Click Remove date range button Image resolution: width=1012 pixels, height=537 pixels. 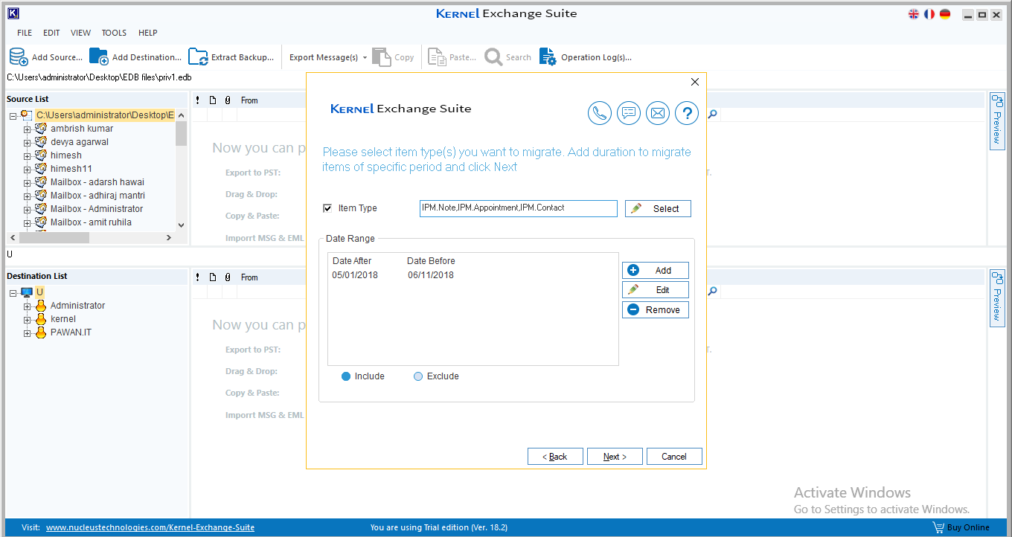click(x=655, y=309)
